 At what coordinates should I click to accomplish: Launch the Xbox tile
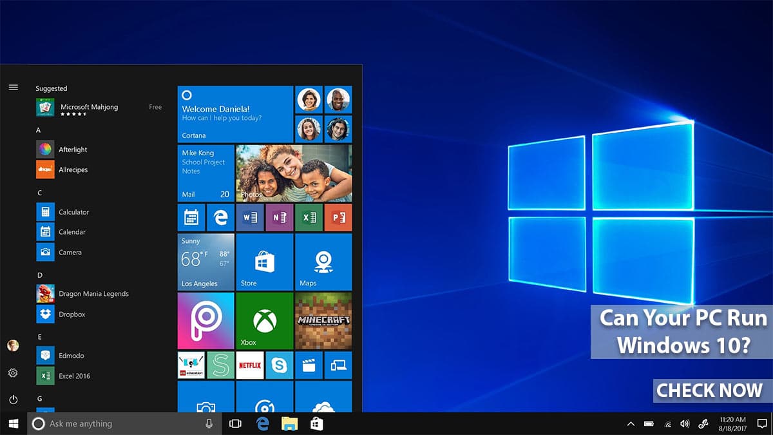tap(265, 320)
